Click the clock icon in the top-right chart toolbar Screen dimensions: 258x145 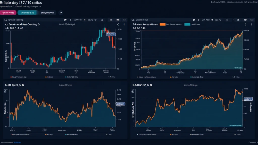click(227, 20)
